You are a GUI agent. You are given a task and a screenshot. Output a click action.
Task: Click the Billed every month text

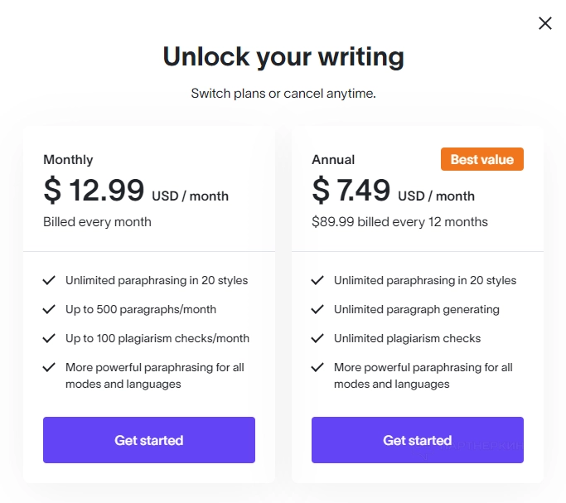(97, 222)
